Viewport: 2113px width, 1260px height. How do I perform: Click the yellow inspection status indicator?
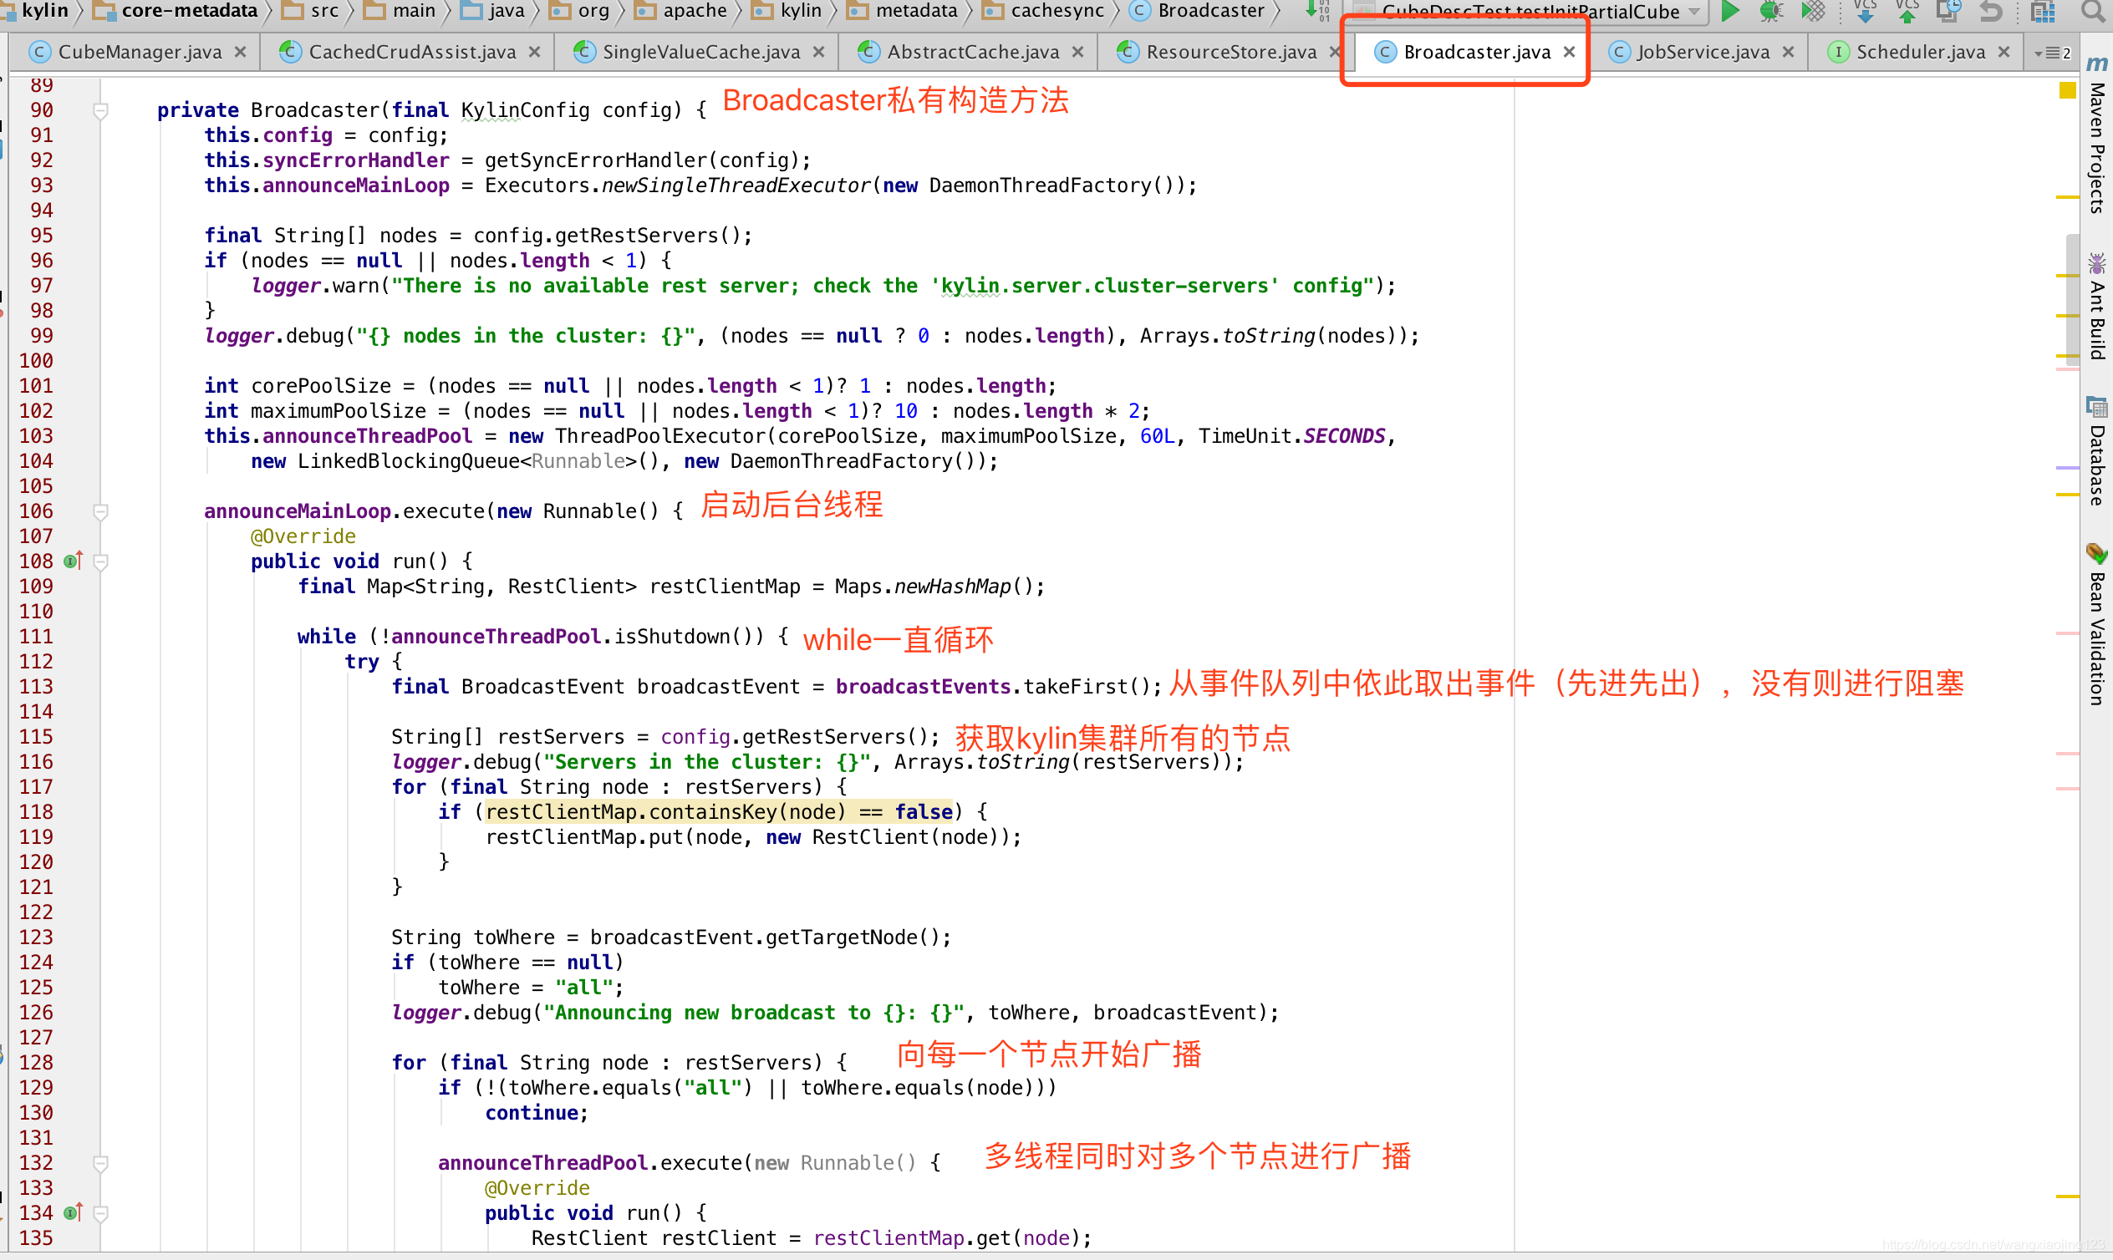pos(2067,90)
